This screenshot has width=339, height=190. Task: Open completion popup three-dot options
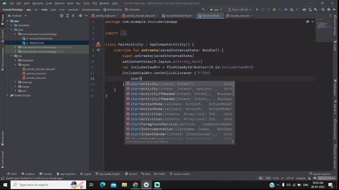233,141
